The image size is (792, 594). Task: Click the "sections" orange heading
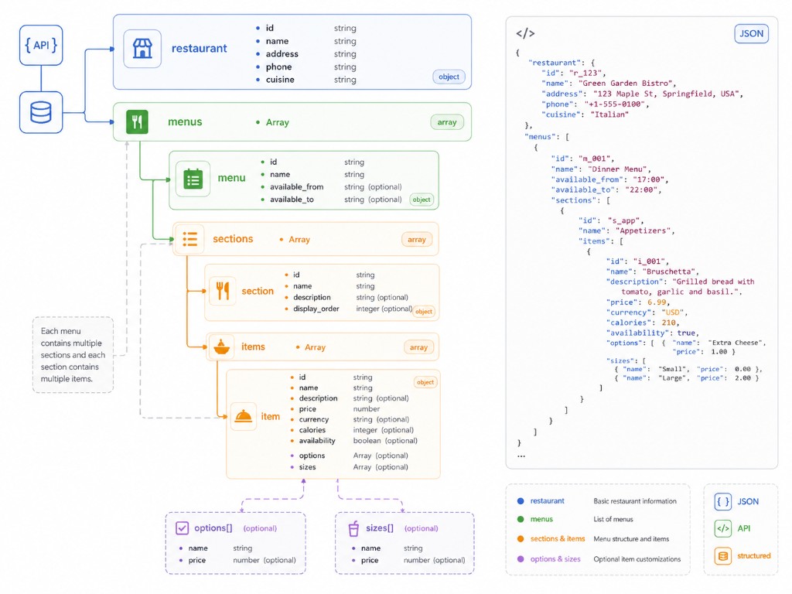(x=233, y=239)
